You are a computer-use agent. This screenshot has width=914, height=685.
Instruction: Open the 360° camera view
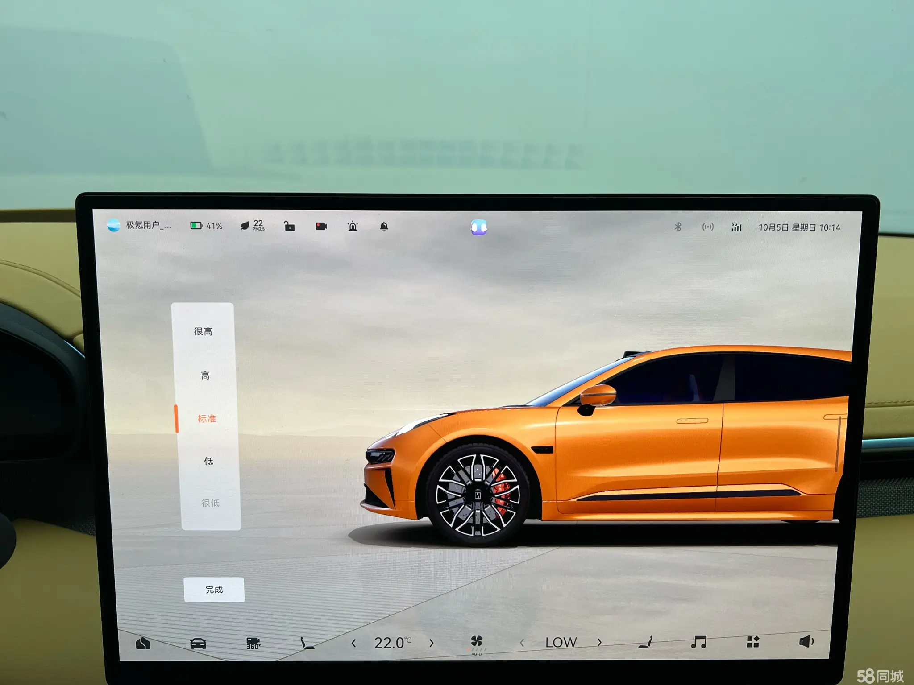pyautogui.click(x=253, y=643)
